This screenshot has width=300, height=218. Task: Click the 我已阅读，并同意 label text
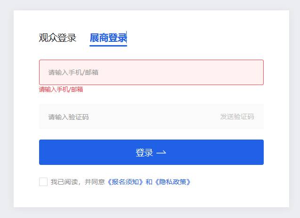click(x=78, y=182)
